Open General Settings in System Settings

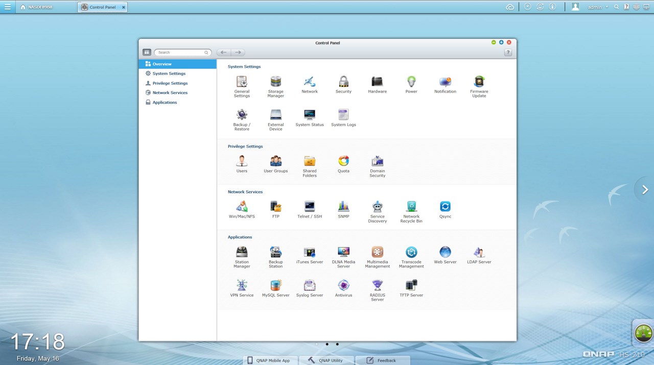point(242,86)
